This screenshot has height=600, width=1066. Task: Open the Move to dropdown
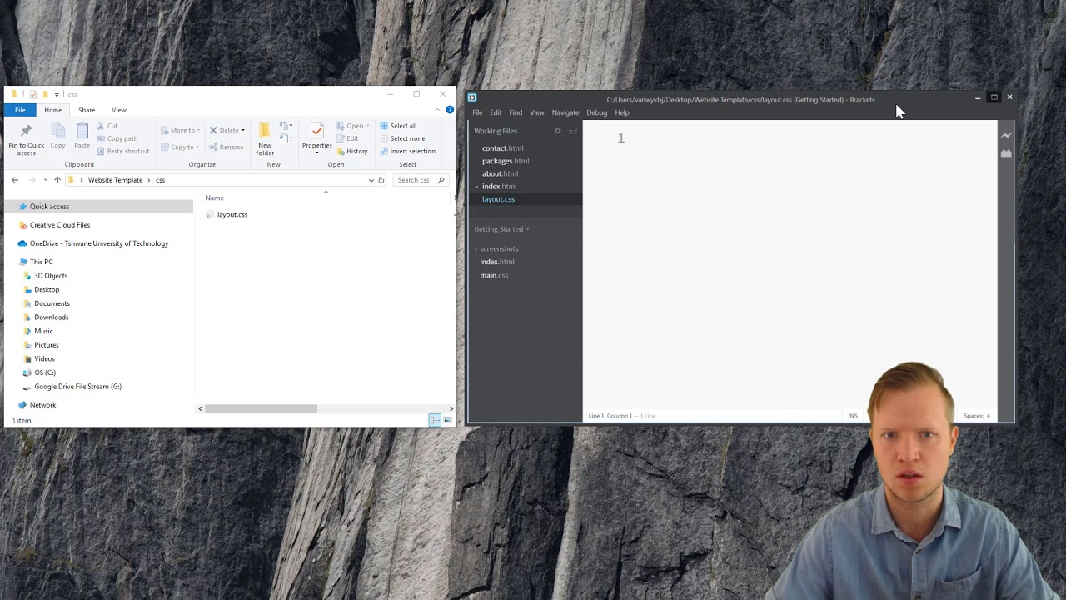[x=180, y=130]
